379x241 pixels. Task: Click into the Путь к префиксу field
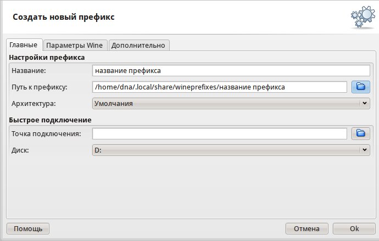220,87
